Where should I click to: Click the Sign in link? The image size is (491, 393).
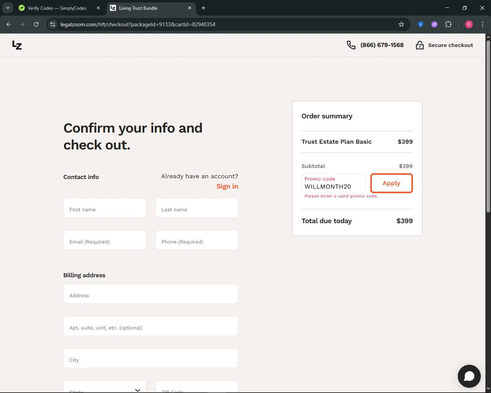(x=227, y=186)
